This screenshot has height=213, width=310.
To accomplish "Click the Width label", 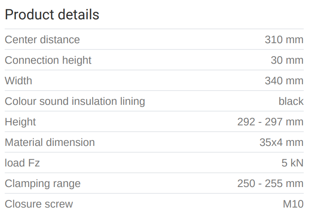I will coord(18,81).
